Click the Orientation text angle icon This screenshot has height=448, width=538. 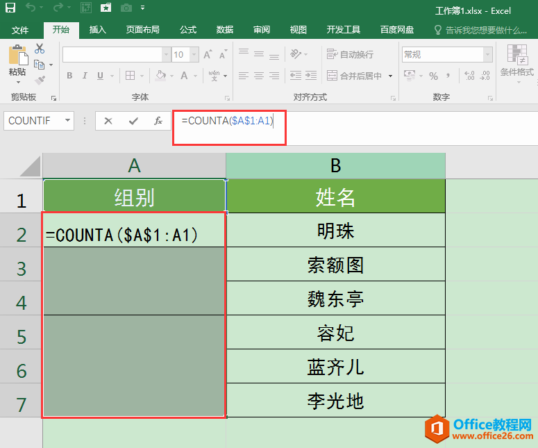click(296, 53)
